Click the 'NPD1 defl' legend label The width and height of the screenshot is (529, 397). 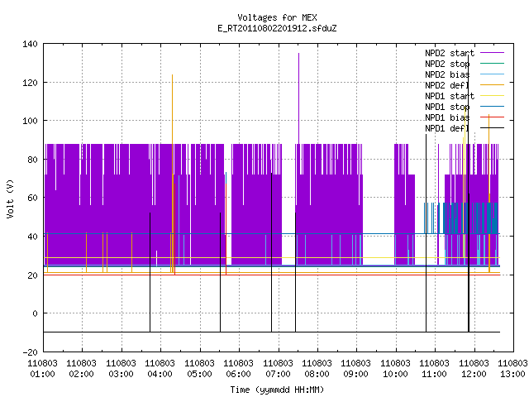click(447, 129)
